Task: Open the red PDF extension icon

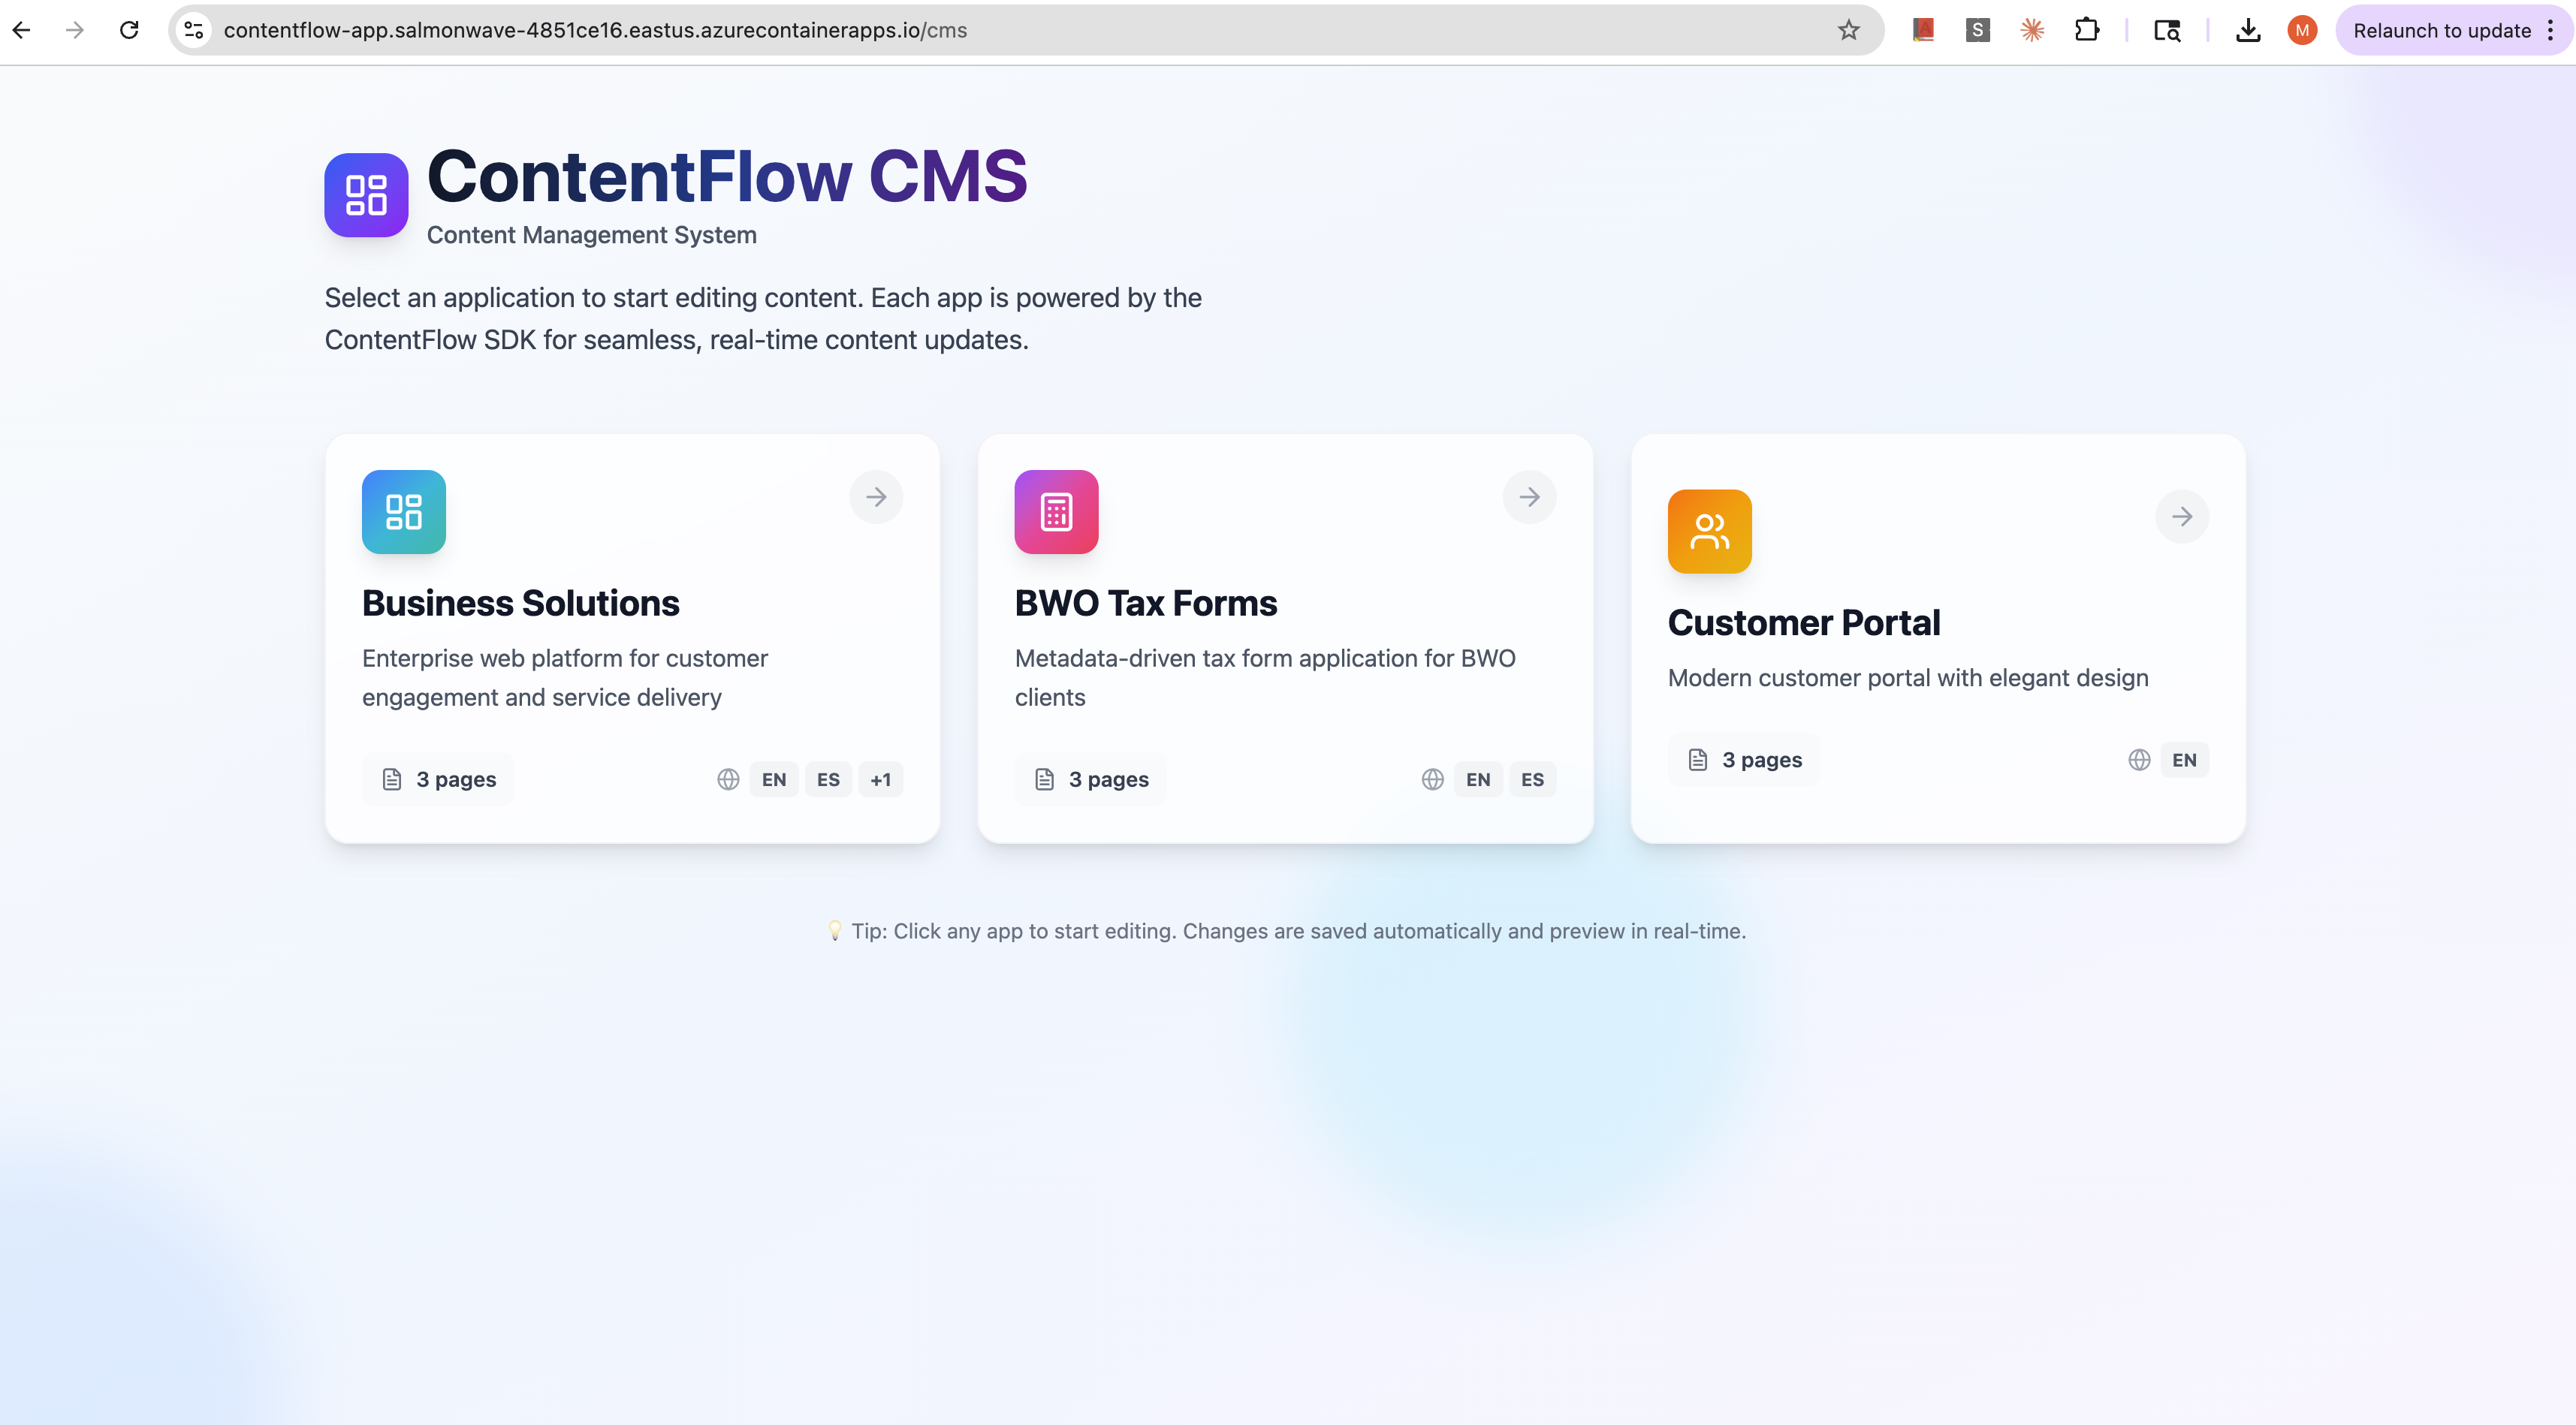Action: click(1923, 30)
